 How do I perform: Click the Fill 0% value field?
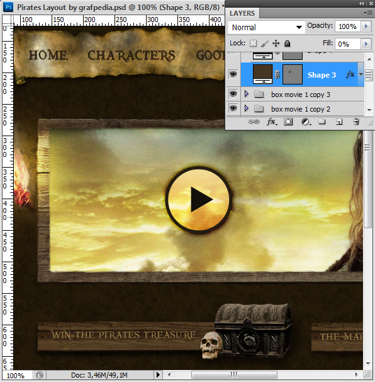(348, 44)
